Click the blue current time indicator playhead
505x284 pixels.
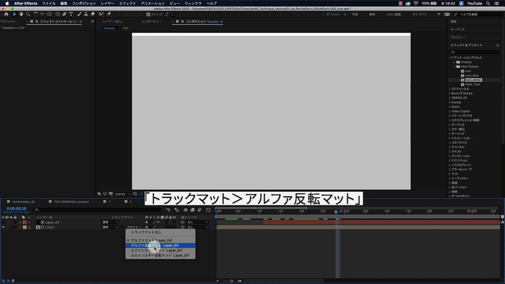pos(336,212)
